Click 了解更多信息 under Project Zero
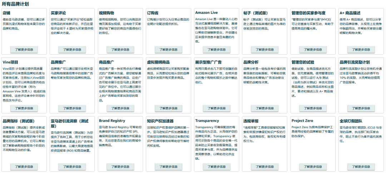The height and width of the screenshot is (173, 386). coord(313,167)
